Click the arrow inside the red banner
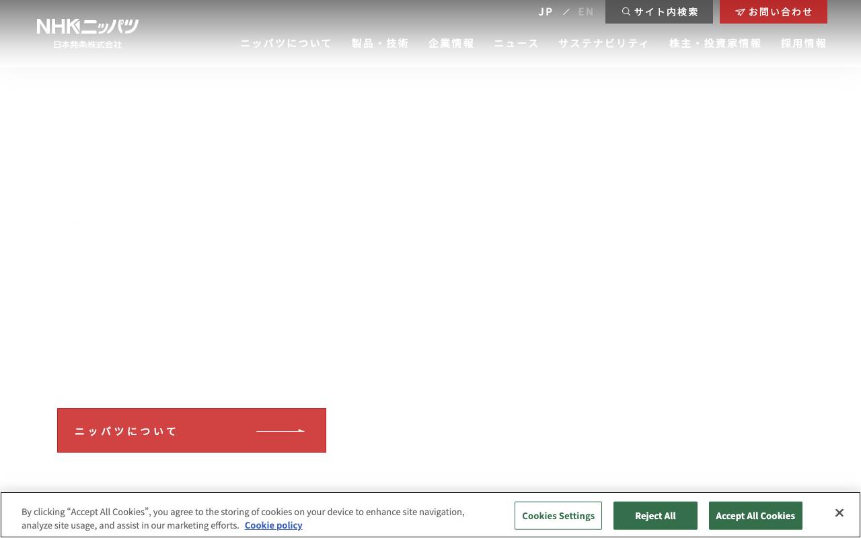 pyautogui.click(x=280, y=430)
